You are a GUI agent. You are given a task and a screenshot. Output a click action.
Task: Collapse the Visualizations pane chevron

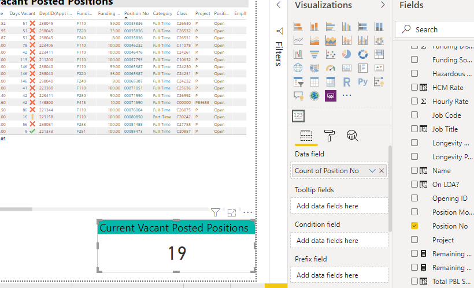tap(383, 5)
